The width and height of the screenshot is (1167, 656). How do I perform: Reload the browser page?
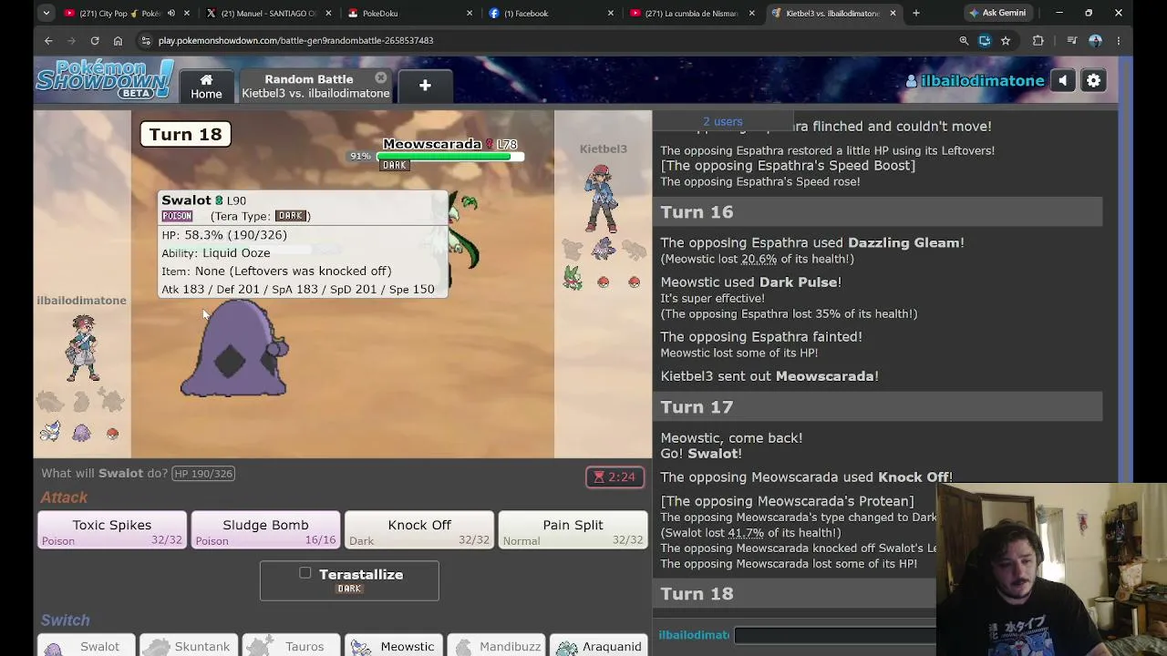[95, 40]
